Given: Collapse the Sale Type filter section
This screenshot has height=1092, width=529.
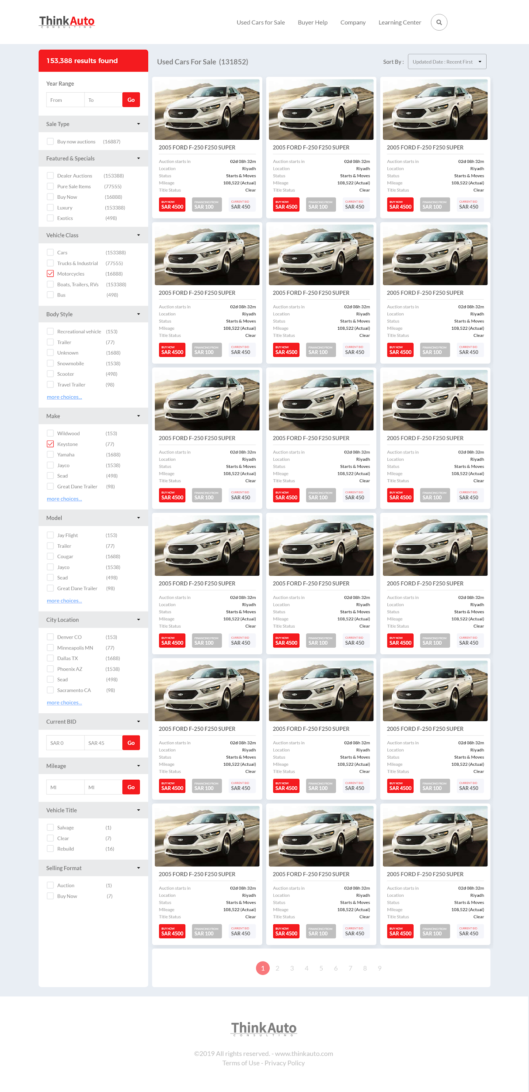Looking at the screenshot, I should [x=138, y=124].
